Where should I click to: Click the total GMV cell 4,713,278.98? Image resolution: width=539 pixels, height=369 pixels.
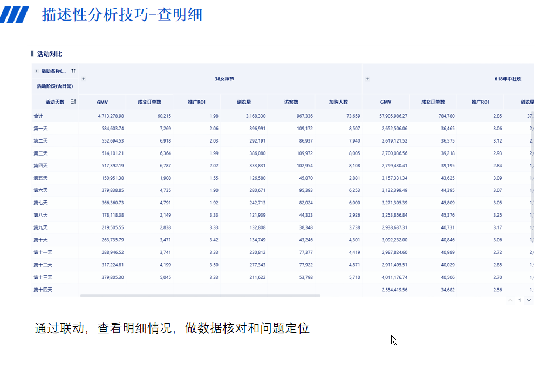111,116
